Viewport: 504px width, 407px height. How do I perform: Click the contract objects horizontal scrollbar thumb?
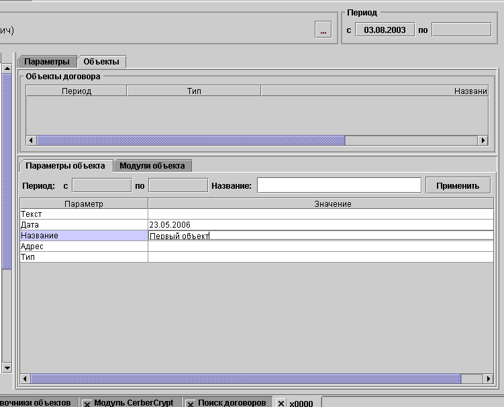pos(191,140)
